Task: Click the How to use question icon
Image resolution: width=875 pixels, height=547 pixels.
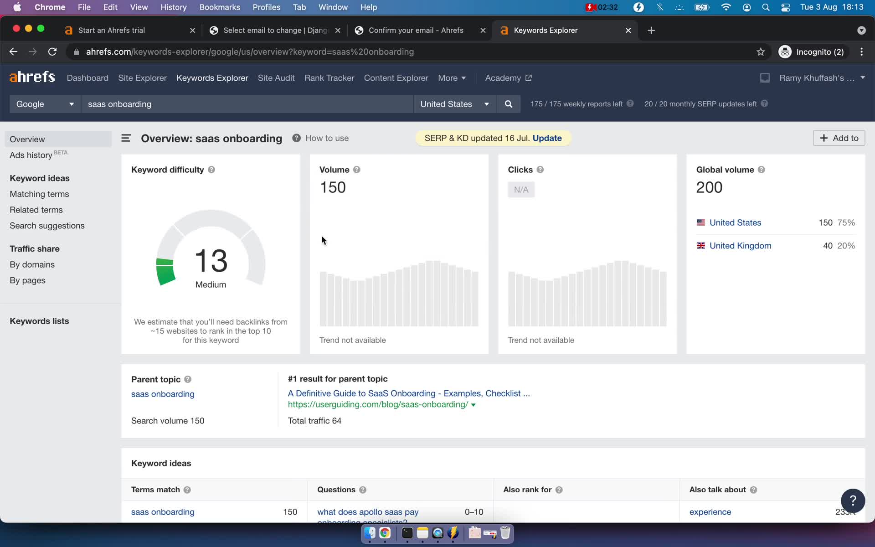Action: (296, 138)
